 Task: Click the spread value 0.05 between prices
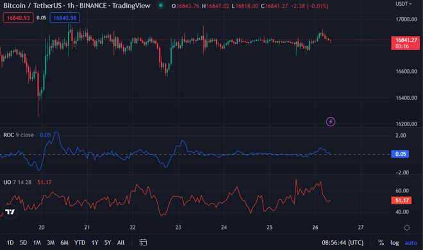(x=41, y=18)
